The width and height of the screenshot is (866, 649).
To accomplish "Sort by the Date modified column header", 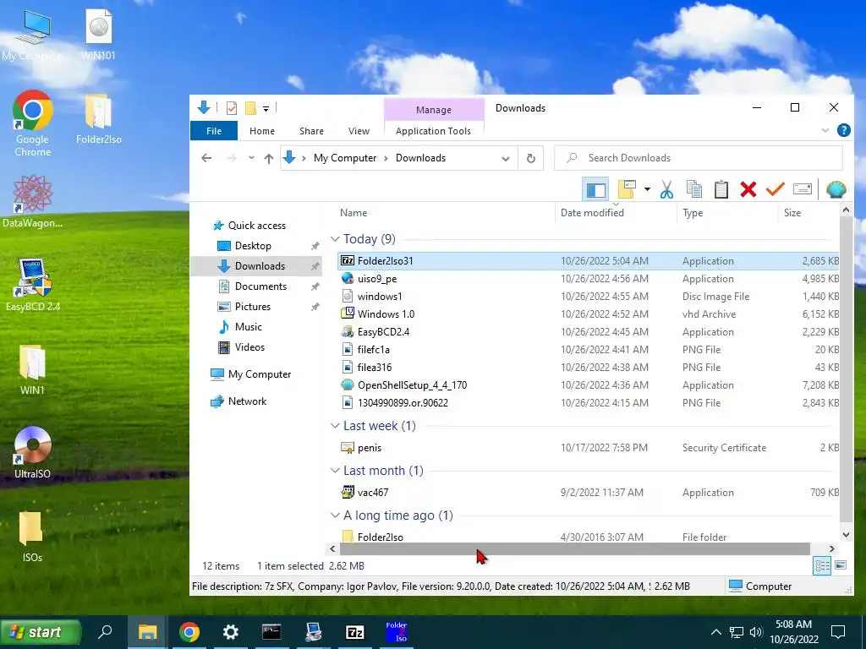I will tap(592, 212).
